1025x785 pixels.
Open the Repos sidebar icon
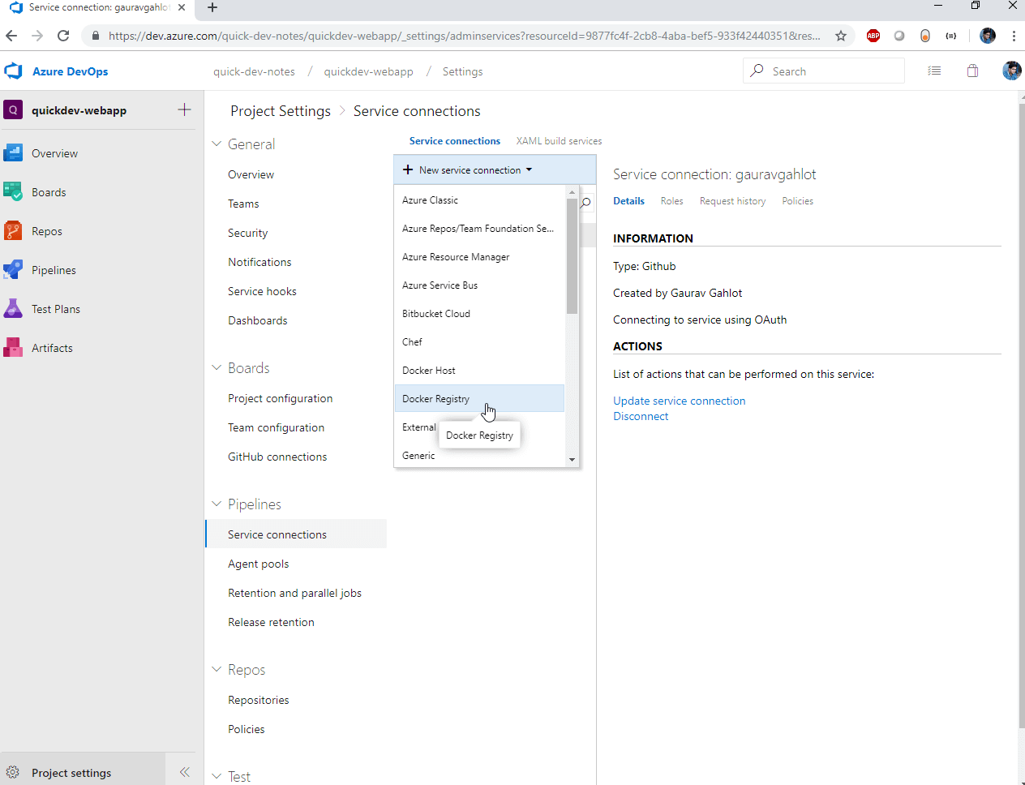pyautogui.click(x=13, y=231)
